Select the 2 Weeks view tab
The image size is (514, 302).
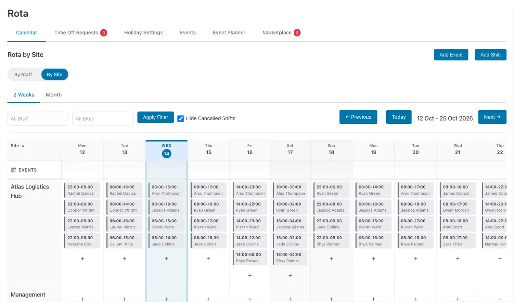pyautogui.click(x=24, y=95)
